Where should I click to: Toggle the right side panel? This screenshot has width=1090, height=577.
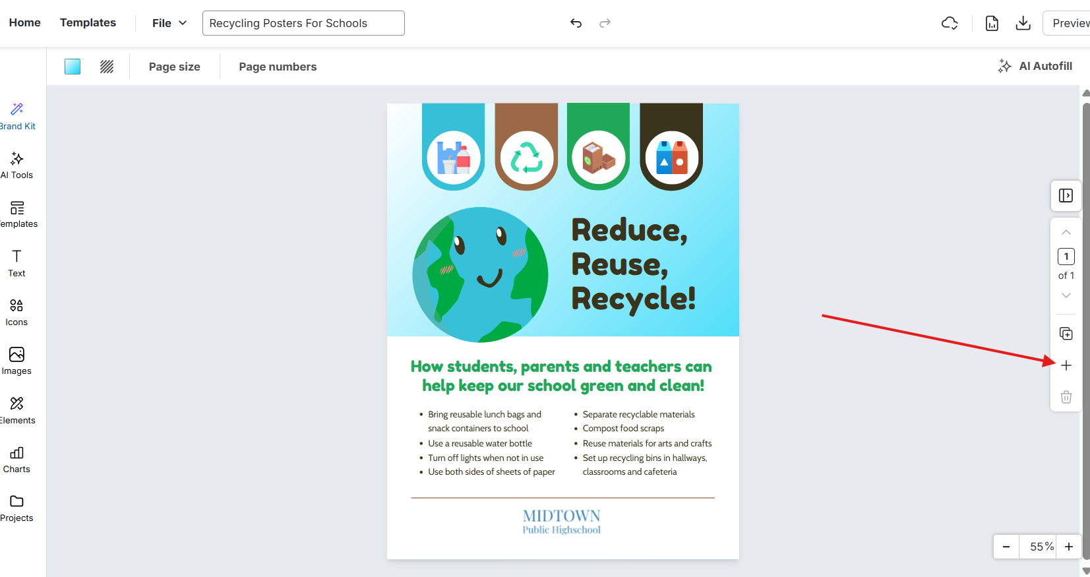point(1066,196)
